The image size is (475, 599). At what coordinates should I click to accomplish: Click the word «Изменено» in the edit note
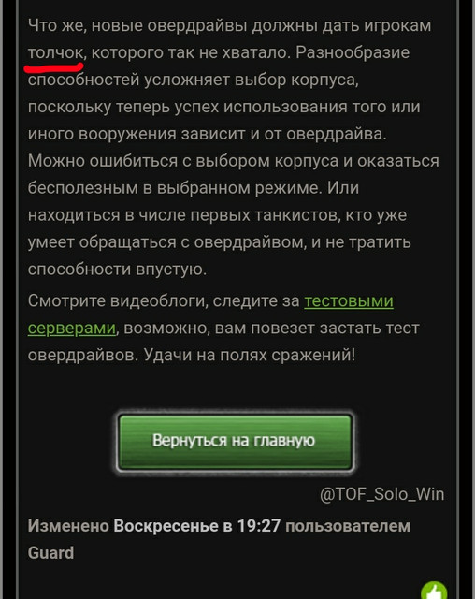pos(68,526)
